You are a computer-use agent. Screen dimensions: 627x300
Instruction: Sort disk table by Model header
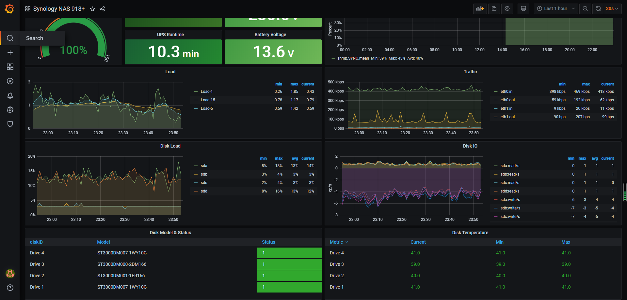104,242
